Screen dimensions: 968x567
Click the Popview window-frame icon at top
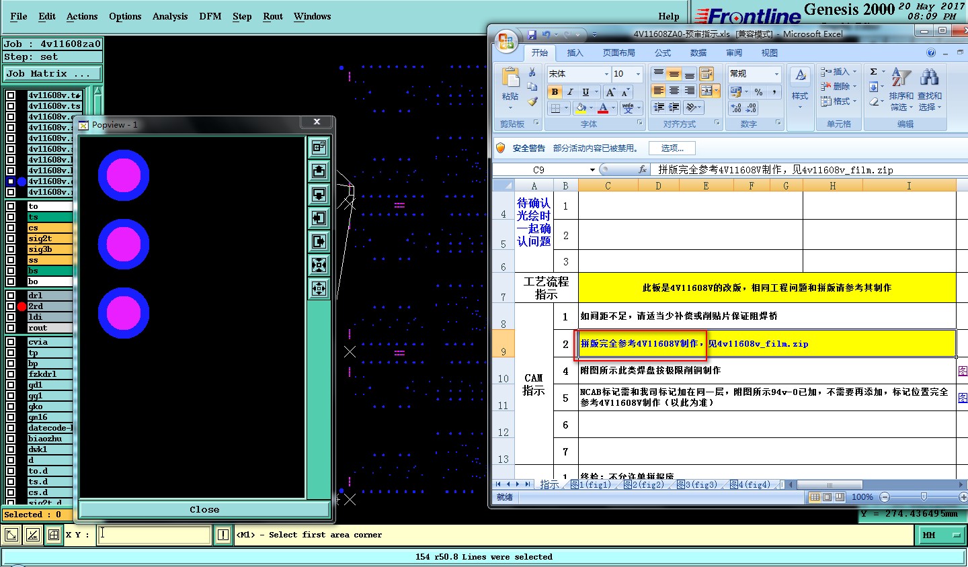[319, 147]
